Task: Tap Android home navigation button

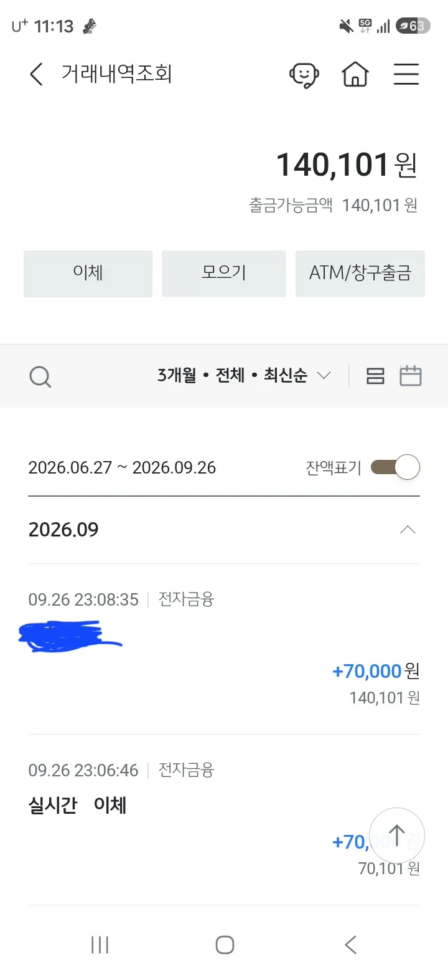Action: point(225,945)
